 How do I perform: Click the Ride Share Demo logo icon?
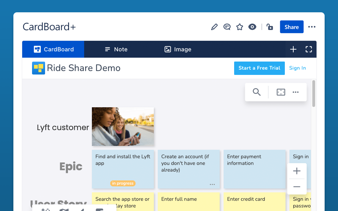coord(39,68)
